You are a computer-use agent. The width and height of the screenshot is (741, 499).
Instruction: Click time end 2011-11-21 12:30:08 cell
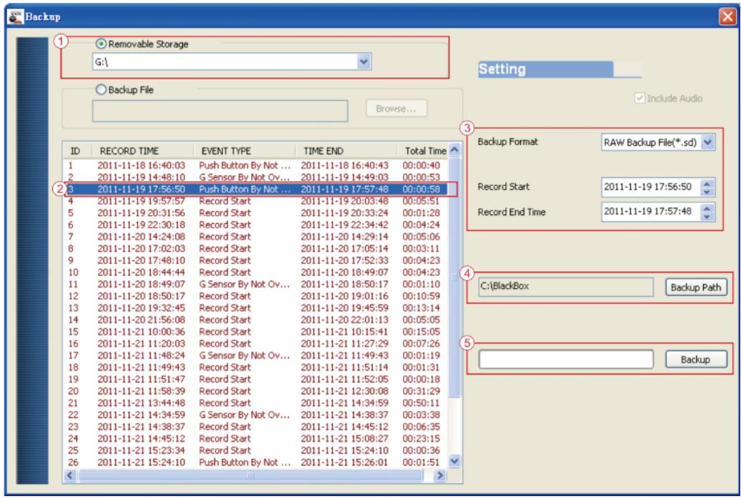coord(344,391)
